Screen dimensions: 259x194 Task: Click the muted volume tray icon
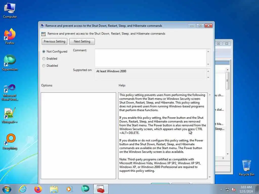233,189
